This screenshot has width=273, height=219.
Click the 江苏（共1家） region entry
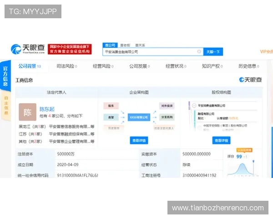[x=30, y=134]
